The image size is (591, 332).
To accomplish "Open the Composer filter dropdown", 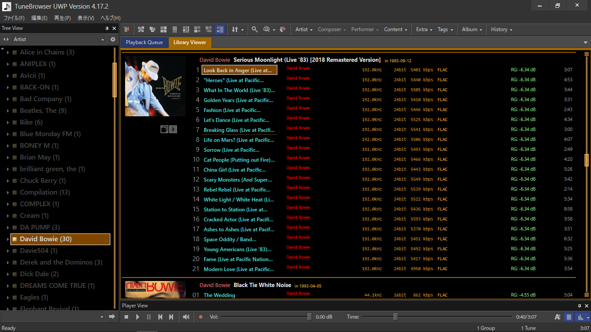I will point(332,29).
